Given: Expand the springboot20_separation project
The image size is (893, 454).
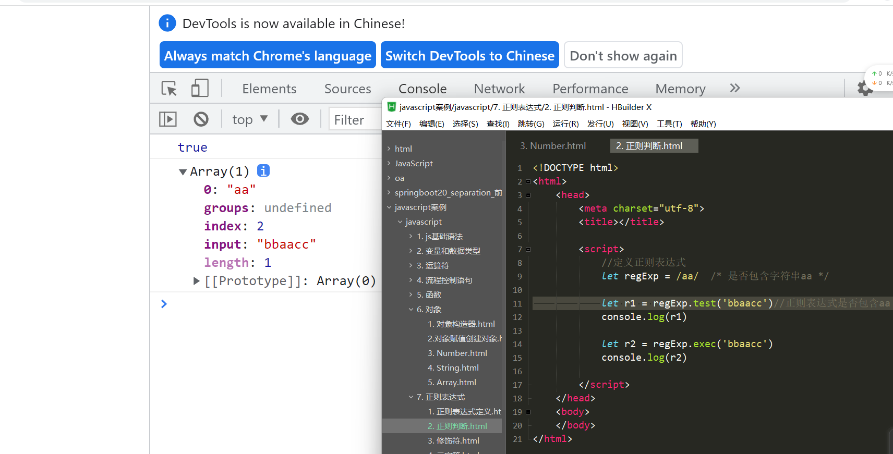Looking at the screenshot, I should pos(389,192).
